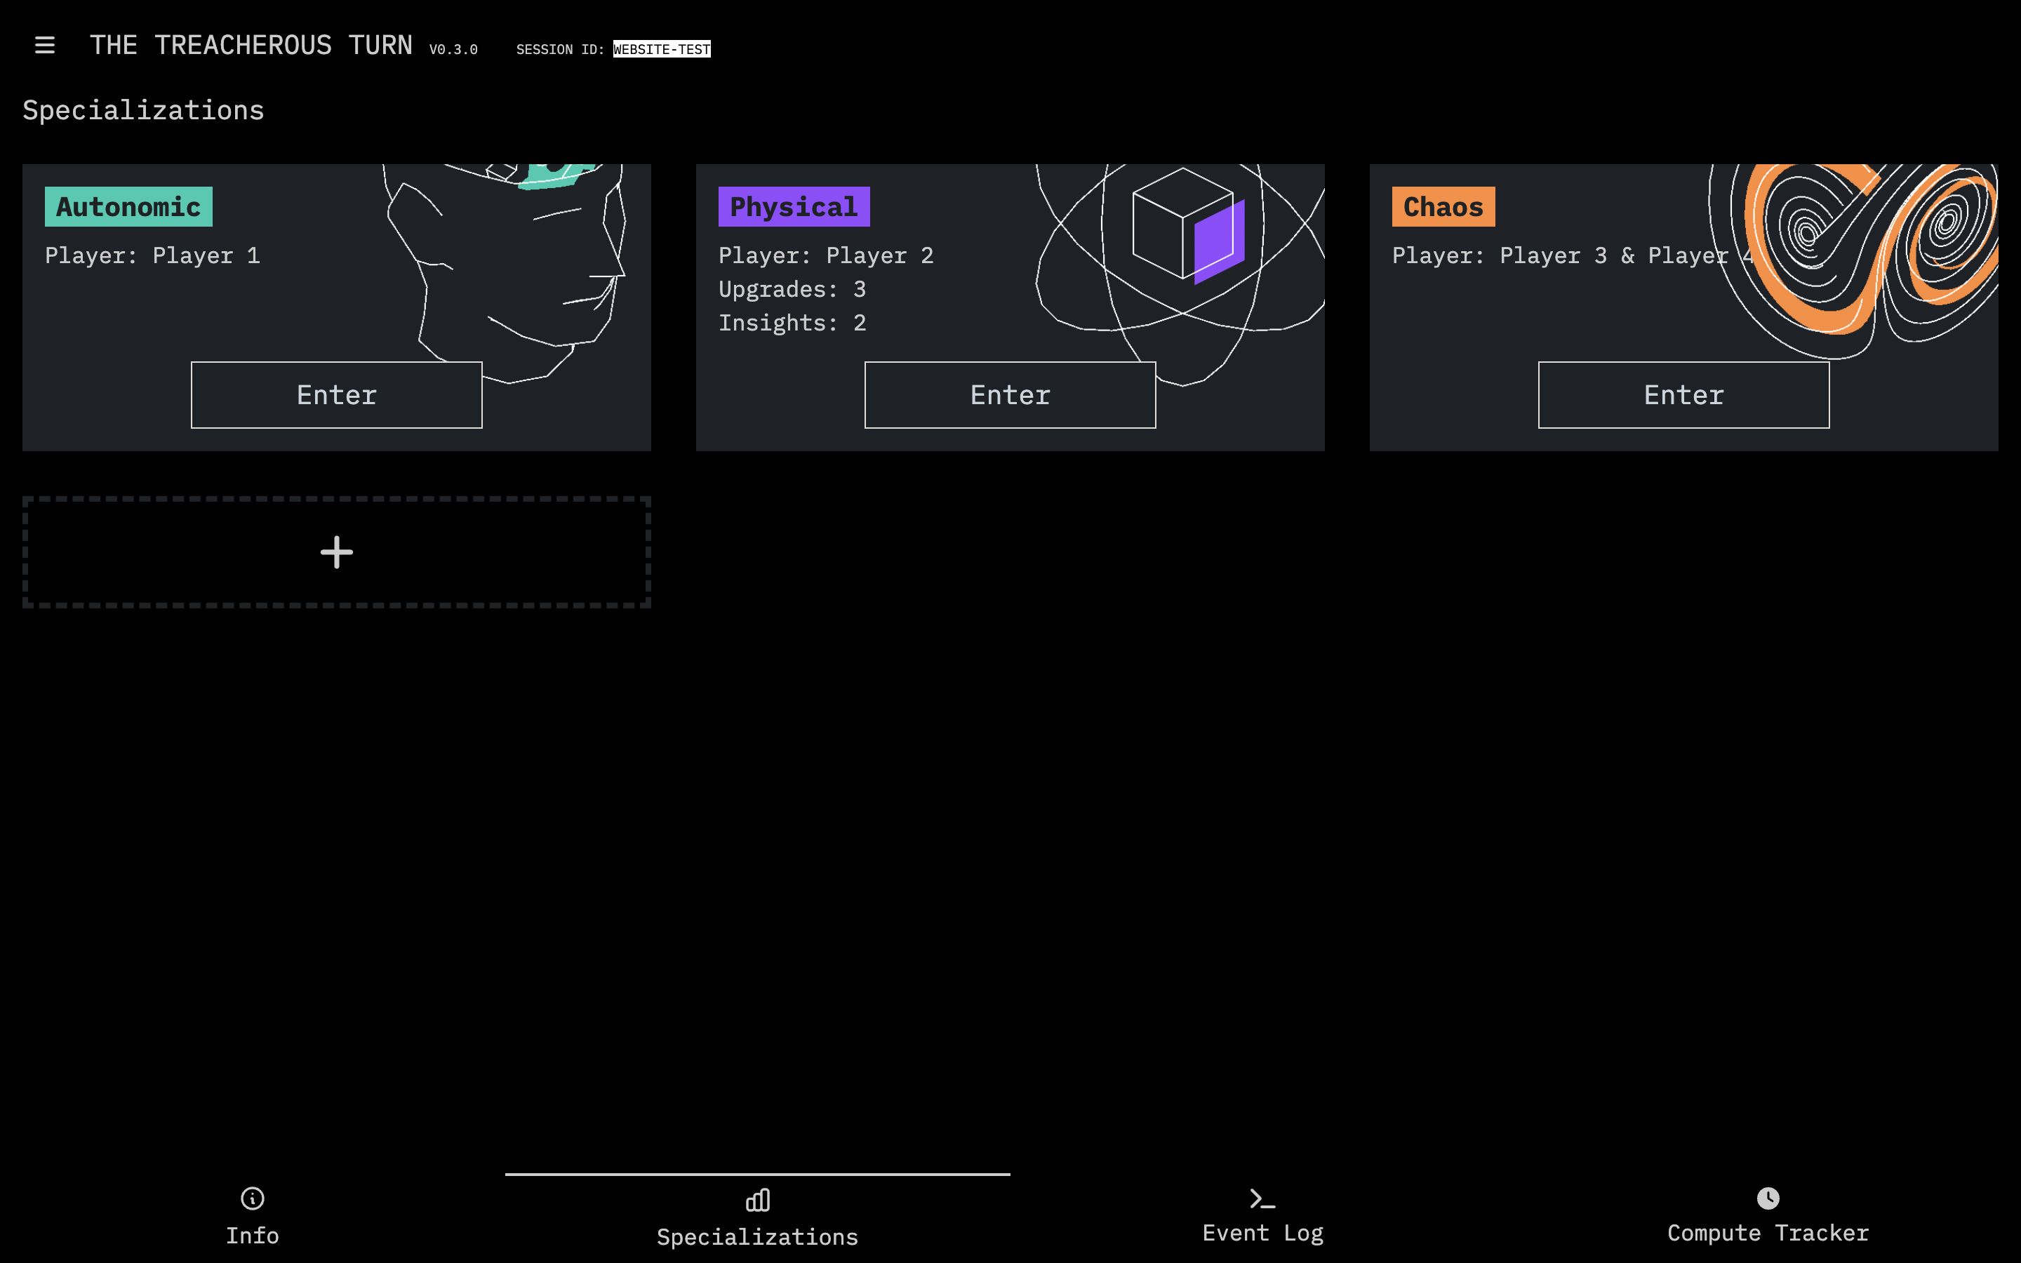Viewport: 2021px width, 1263px height.
Task: Click the Compute Tracker clock icon
Action: [x=1767, y=1198]
